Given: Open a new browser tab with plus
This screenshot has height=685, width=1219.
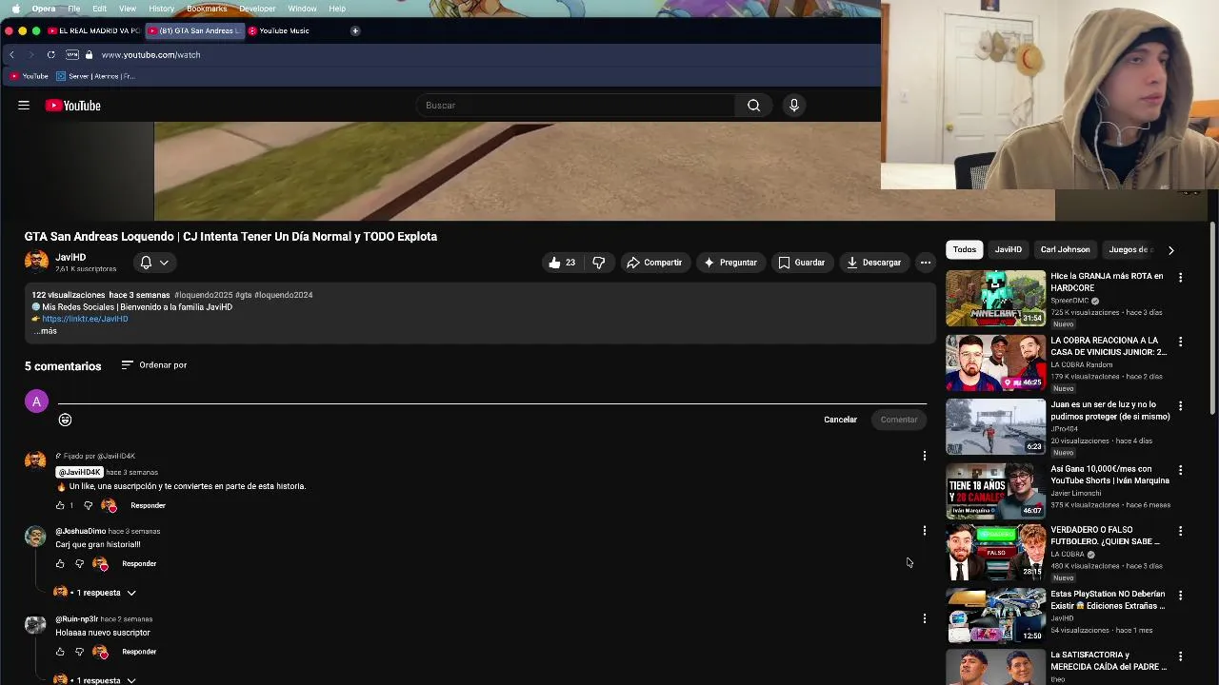Looking at the screenshot, I should coord(355,30).
